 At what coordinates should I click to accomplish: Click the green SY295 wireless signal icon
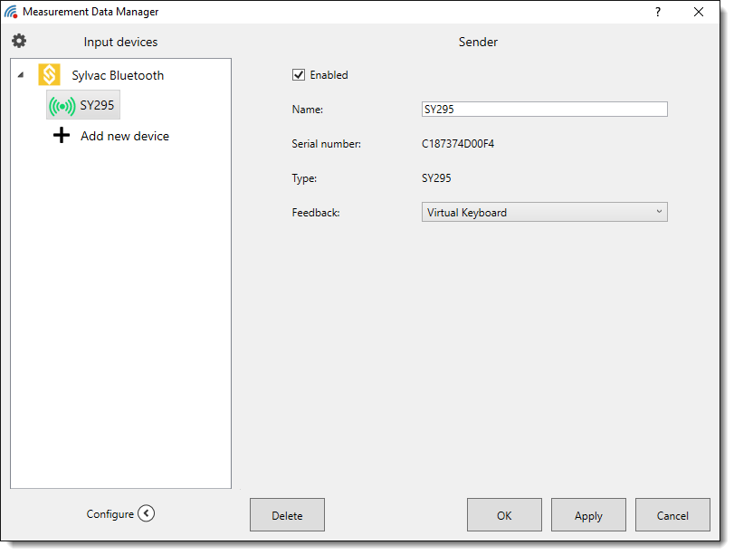click(62, 106)
